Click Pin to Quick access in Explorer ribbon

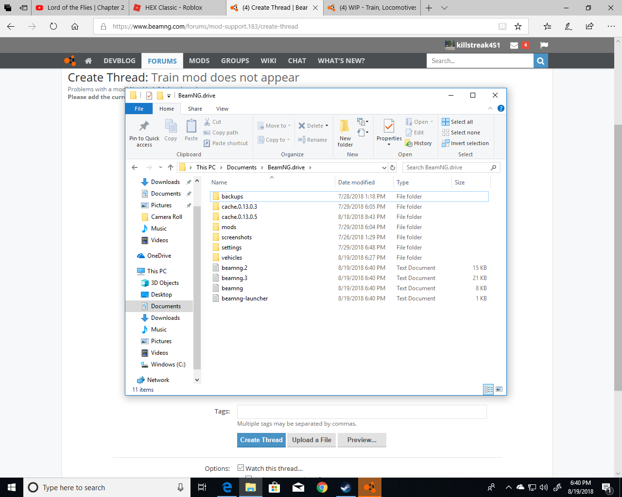pyautogui.click(x=144, y=133)
